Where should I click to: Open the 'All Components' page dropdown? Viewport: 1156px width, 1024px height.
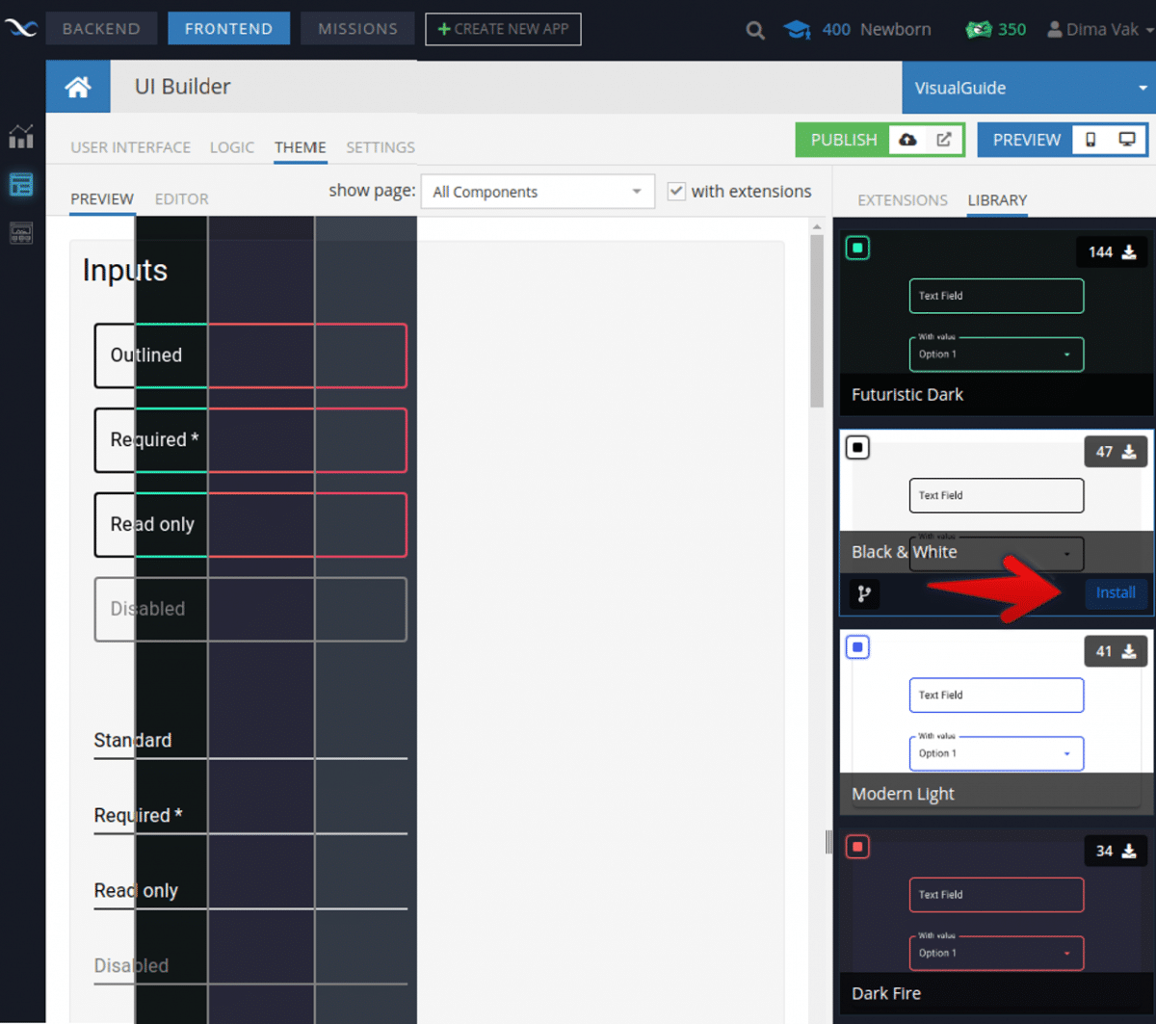point(537,192)
